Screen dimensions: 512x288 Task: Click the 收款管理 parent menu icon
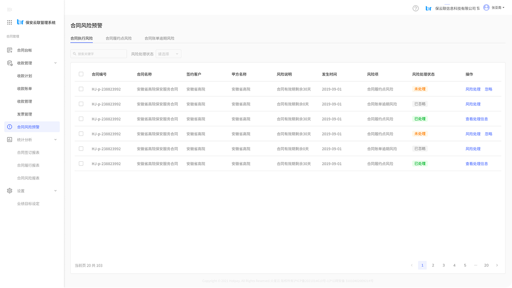[x=10, y=63]
